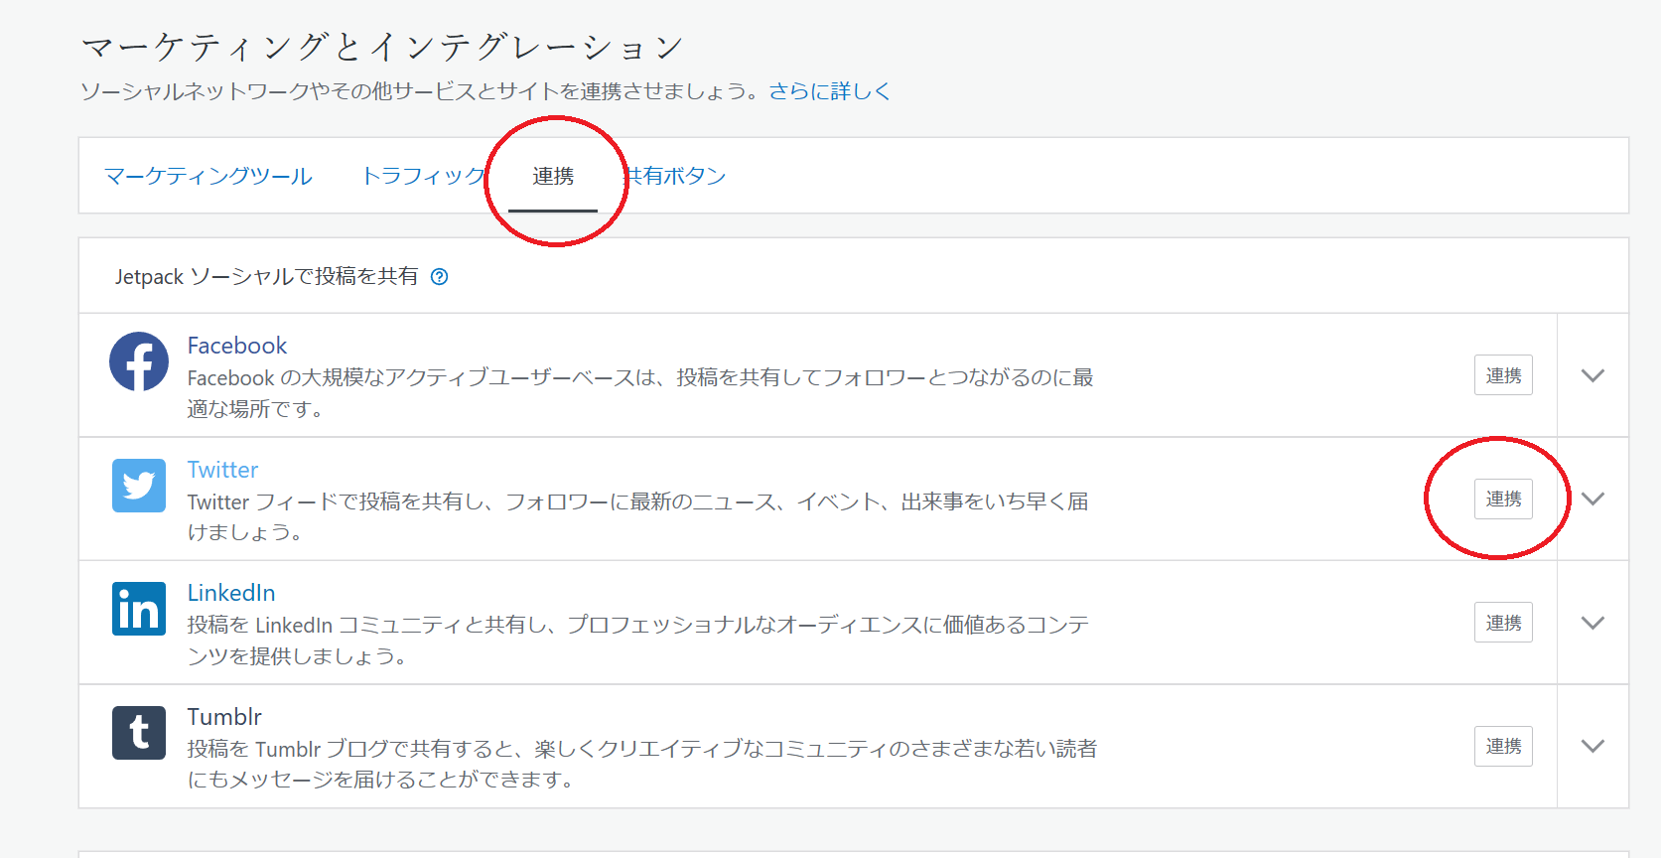Click the Tumblr logo icon
The height and width of the screenshot is (858, 1661).
click(x=139, y=733)
